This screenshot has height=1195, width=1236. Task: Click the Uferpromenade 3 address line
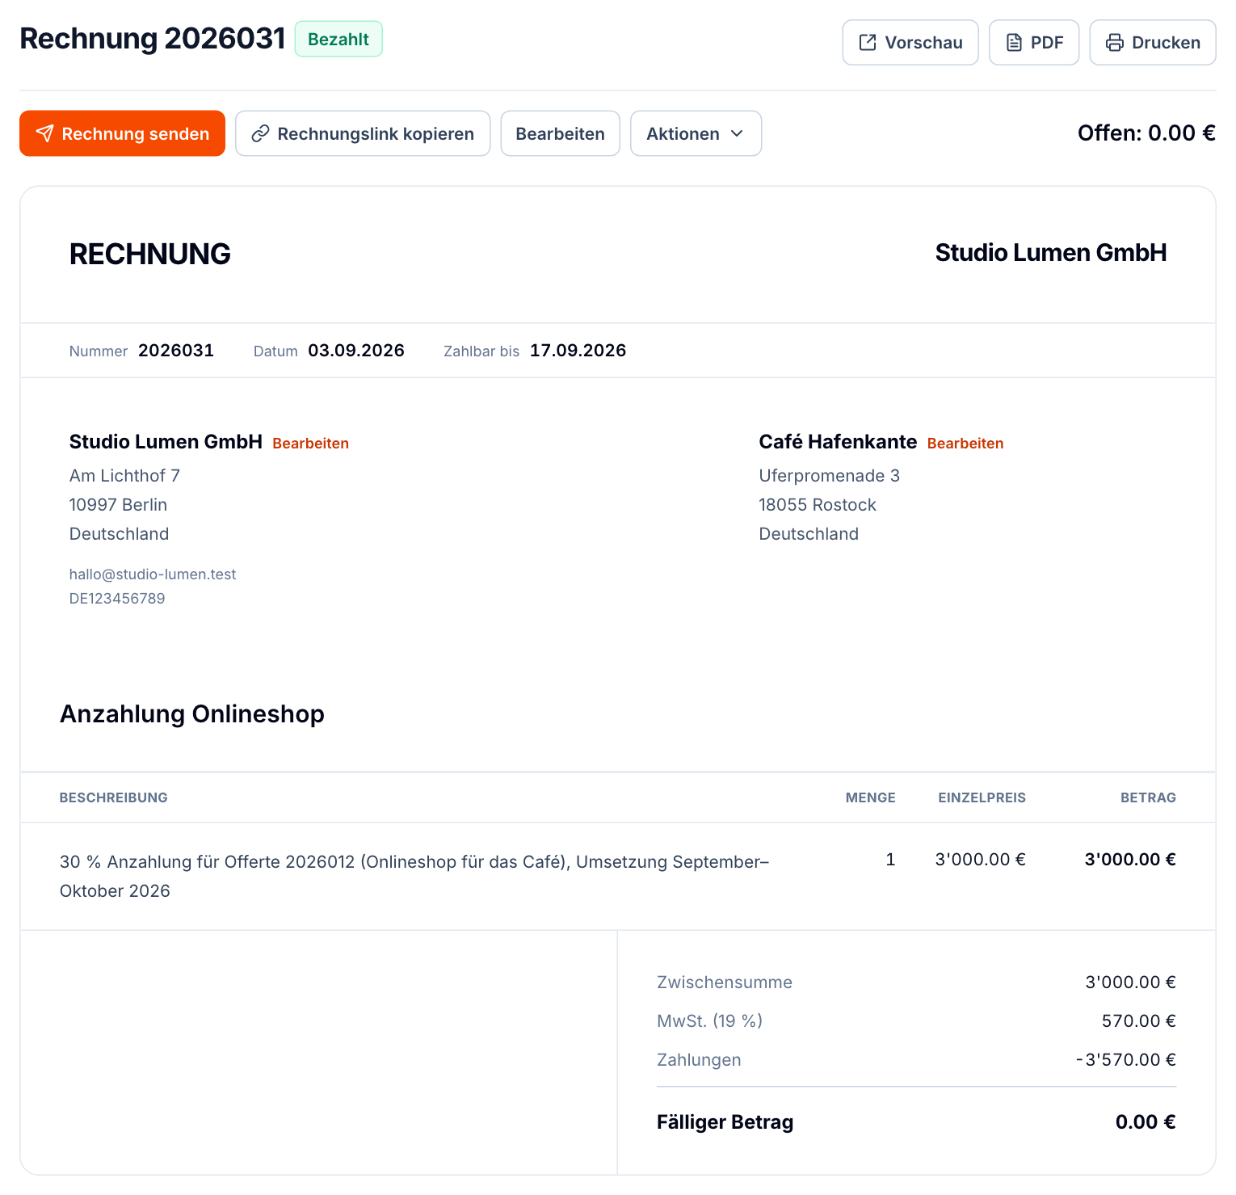click(830, 476)
